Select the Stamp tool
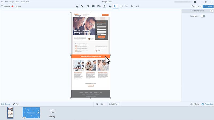 click(104, 6)
